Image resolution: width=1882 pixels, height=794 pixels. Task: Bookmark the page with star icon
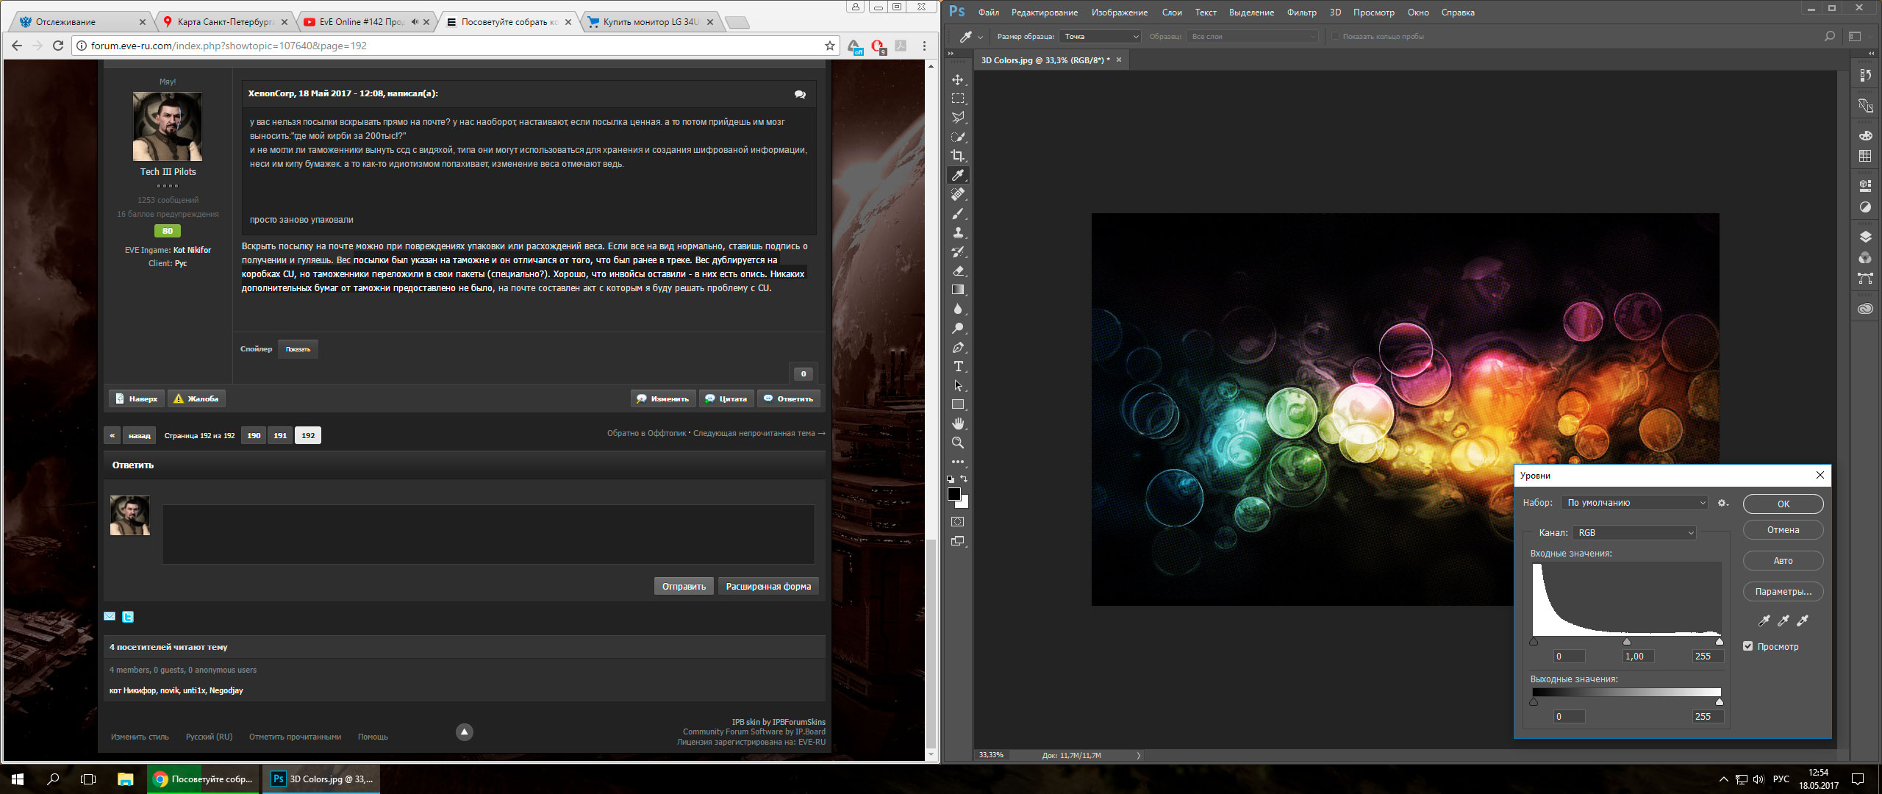[x=830, y=46]
